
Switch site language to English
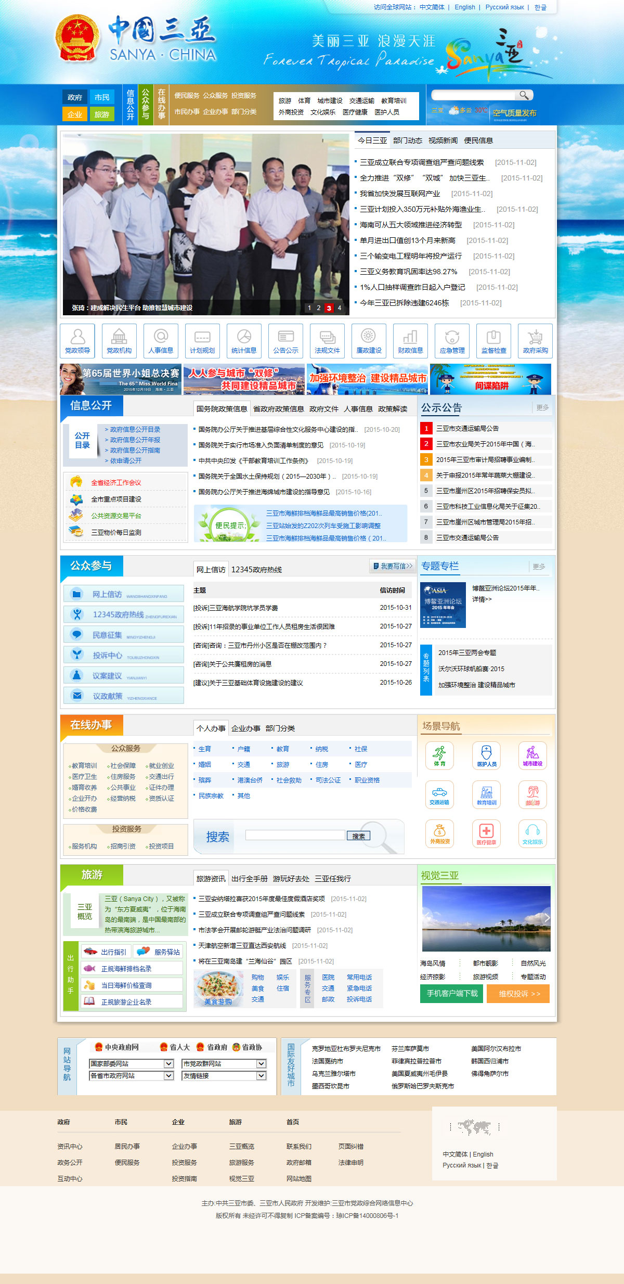coord(465,7)
